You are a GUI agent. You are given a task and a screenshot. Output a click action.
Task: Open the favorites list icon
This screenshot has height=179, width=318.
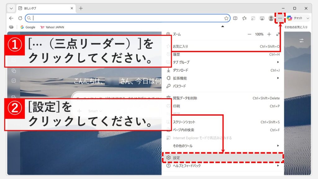click(x=244, y=18)
